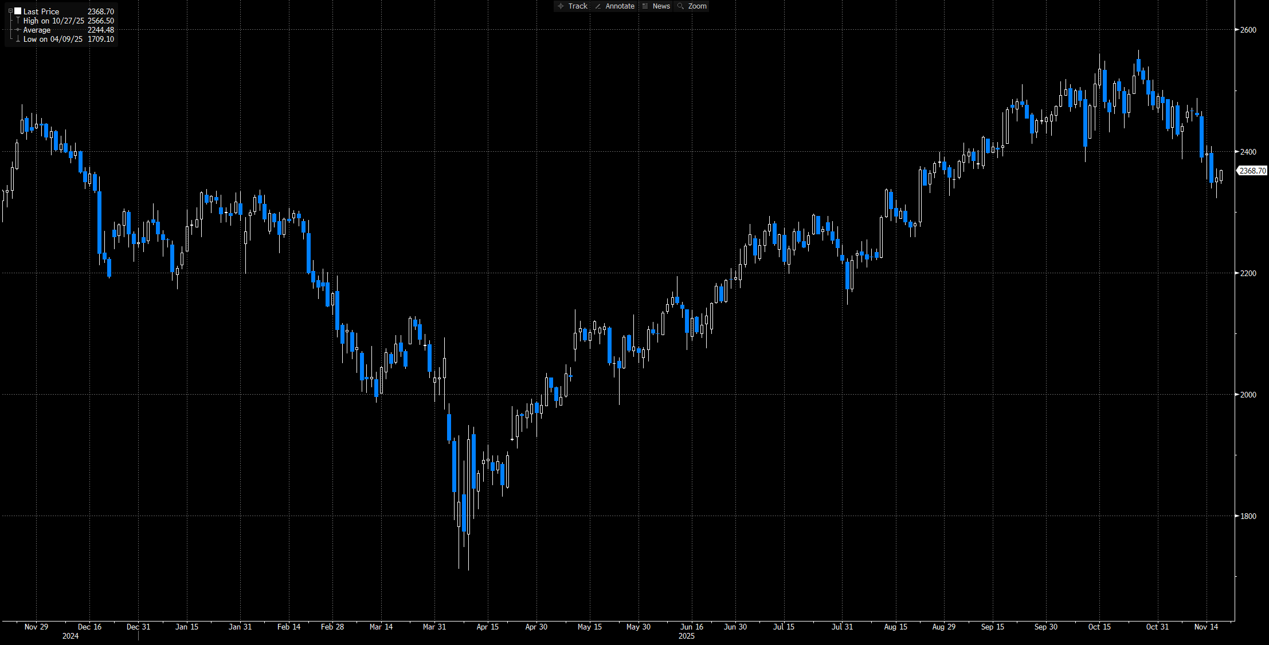The width and height of the screenshot is (1269, 645).
Task: Click the Apr 15 date axis label
Action: (488, 627)
